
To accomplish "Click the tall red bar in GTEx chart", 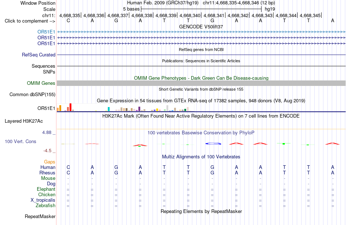I will pos(70,107).
